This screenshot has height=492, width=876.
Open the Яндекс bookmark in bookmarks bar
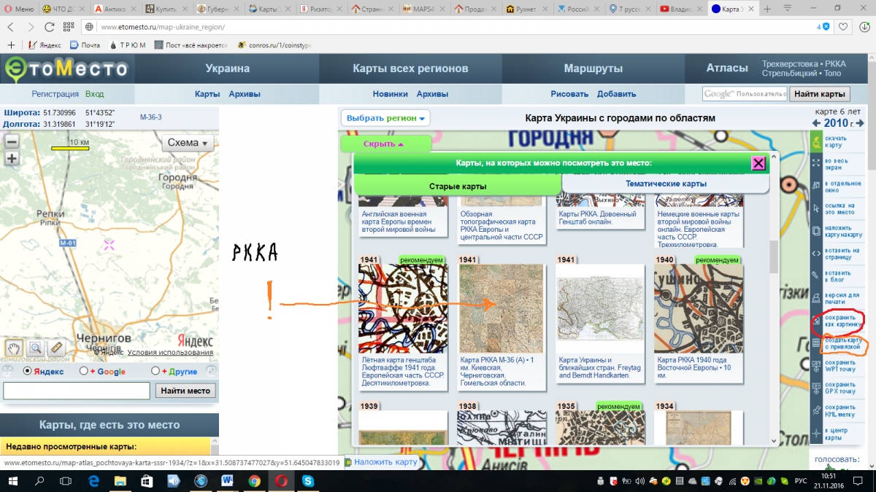pos(45,45)
